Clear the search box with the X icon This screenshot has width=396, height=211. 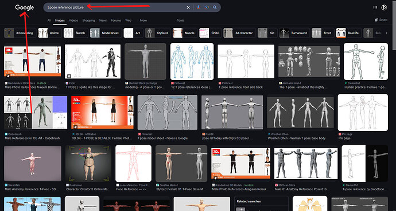188,7
